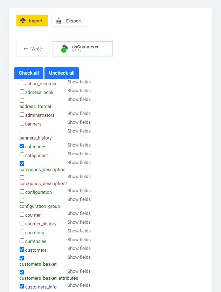The width and height of the screenshot is (221, 292).
Task: Enable the countries table checkbox
Action: pos(22,232)
